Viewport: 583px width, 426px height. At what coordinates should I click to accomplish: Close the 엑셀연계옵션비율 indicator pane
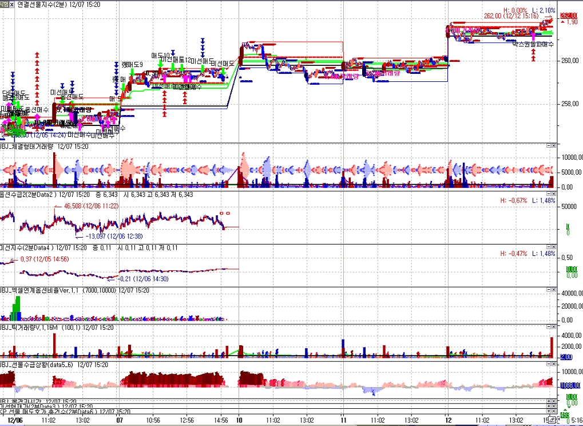coord(553,290)
